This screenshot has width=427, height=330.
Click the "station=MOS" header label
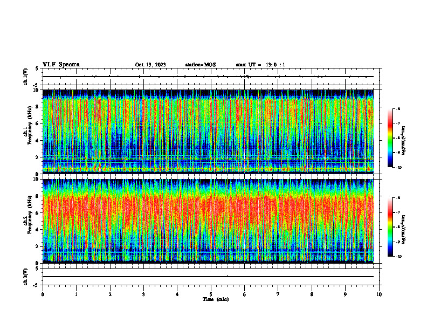pyautogui.click(x=201, y=65)
